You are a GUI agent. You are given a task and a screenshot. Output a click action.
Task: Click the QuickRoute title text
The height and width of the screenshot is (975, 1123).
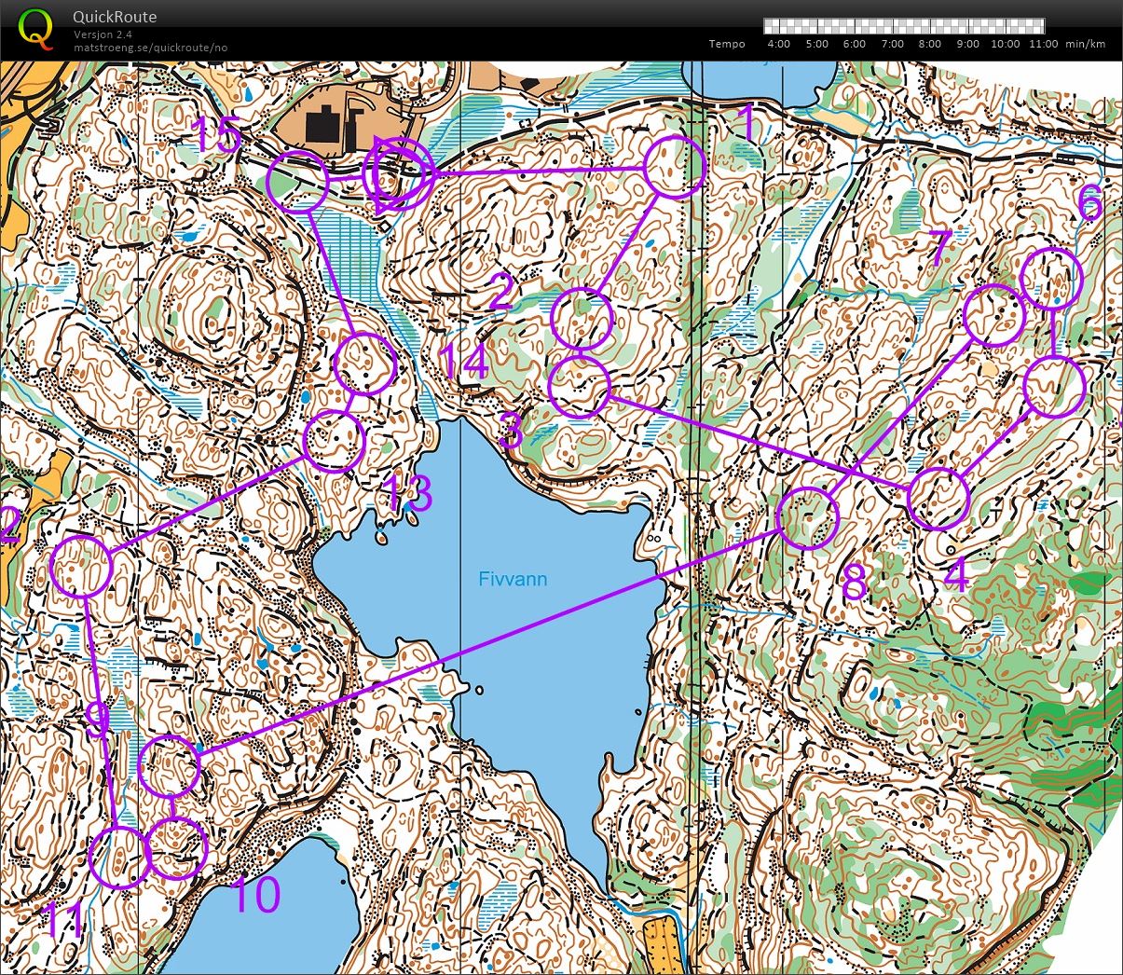point(115,17)
